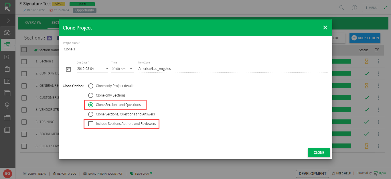Click the hourglass status of CLIENT SERV row
This screenshot has width=391, height=179.
[x=366, y=146]
